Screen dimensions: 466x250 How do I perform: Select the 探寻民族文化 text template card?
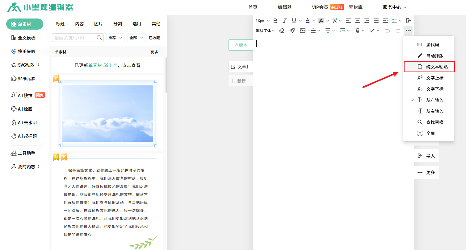pos(107,202)
